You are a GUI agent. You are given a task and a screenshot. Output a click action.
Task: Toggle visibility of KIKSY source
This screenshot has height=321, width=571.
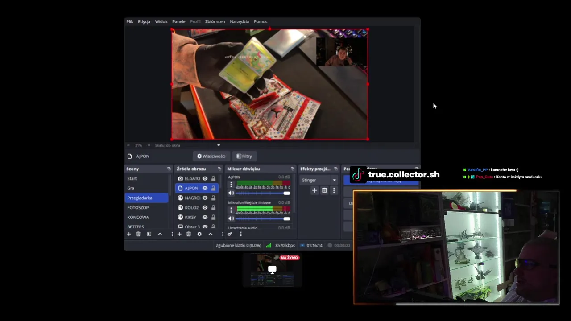click(x=205, y=217)
